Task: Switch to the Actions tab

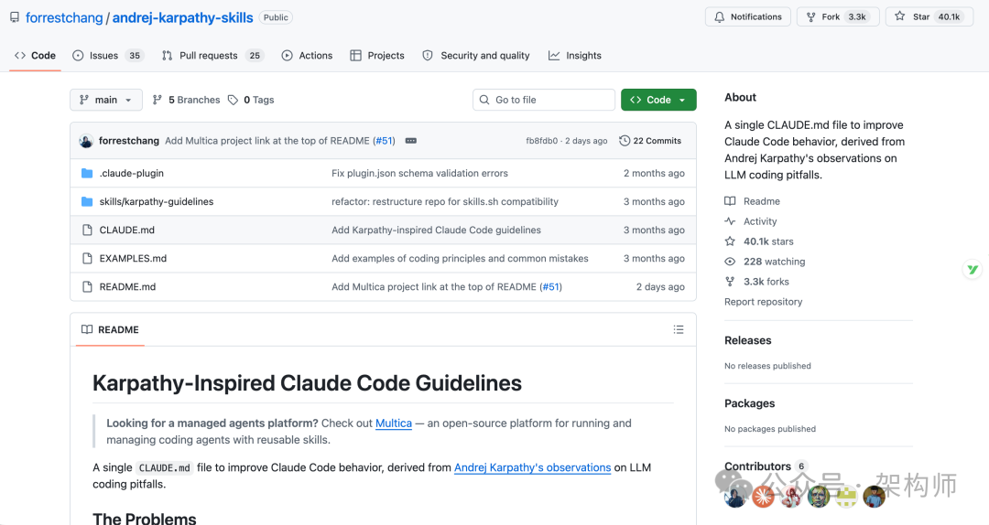Action: point(307,56)
